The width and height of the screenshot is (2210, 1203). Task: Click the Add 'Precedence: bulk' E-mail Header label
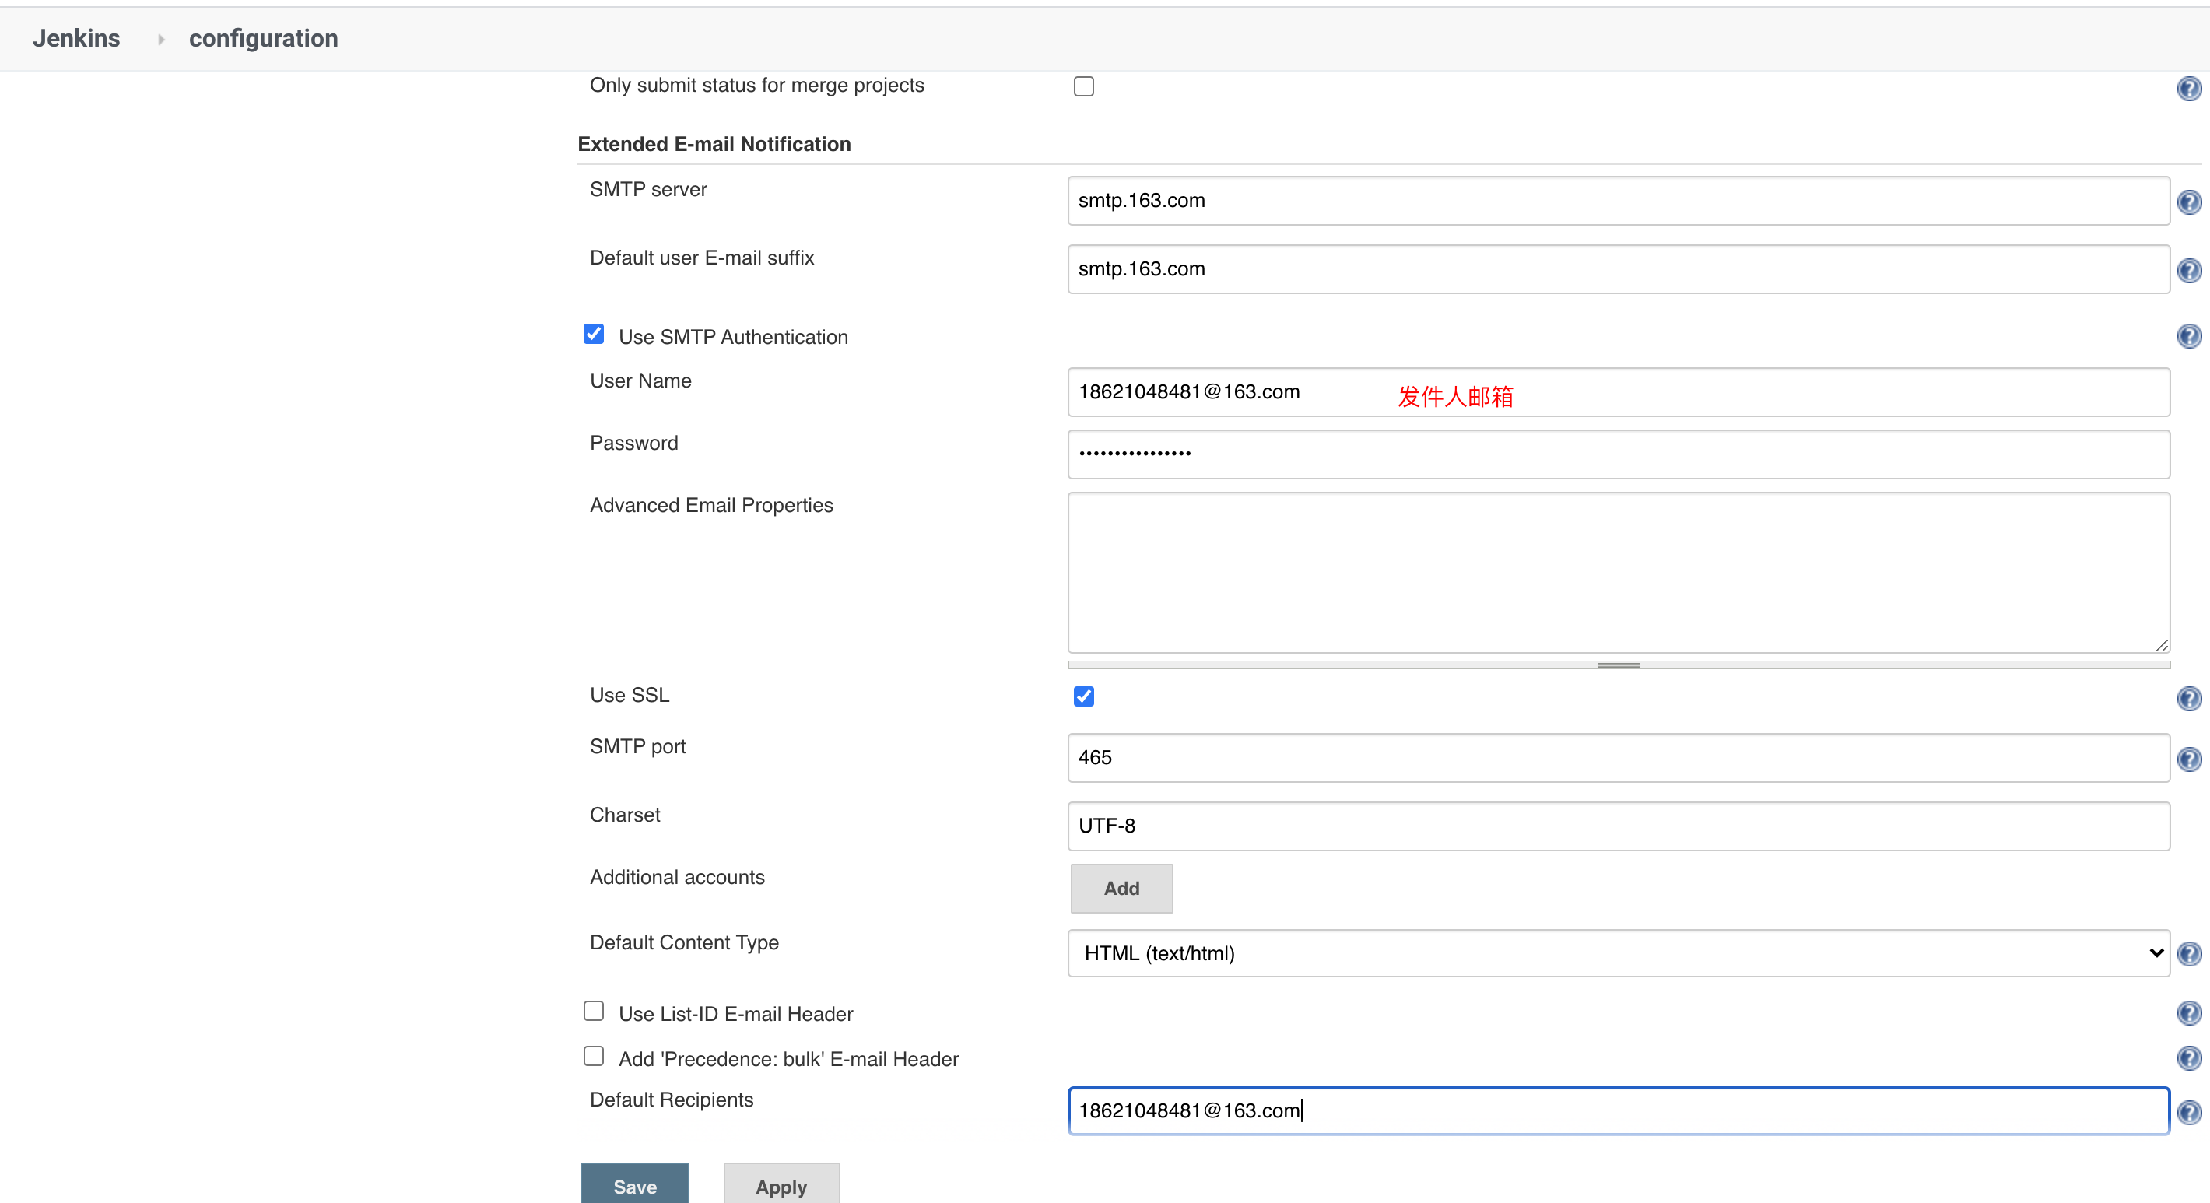(x=788, y=1060)
